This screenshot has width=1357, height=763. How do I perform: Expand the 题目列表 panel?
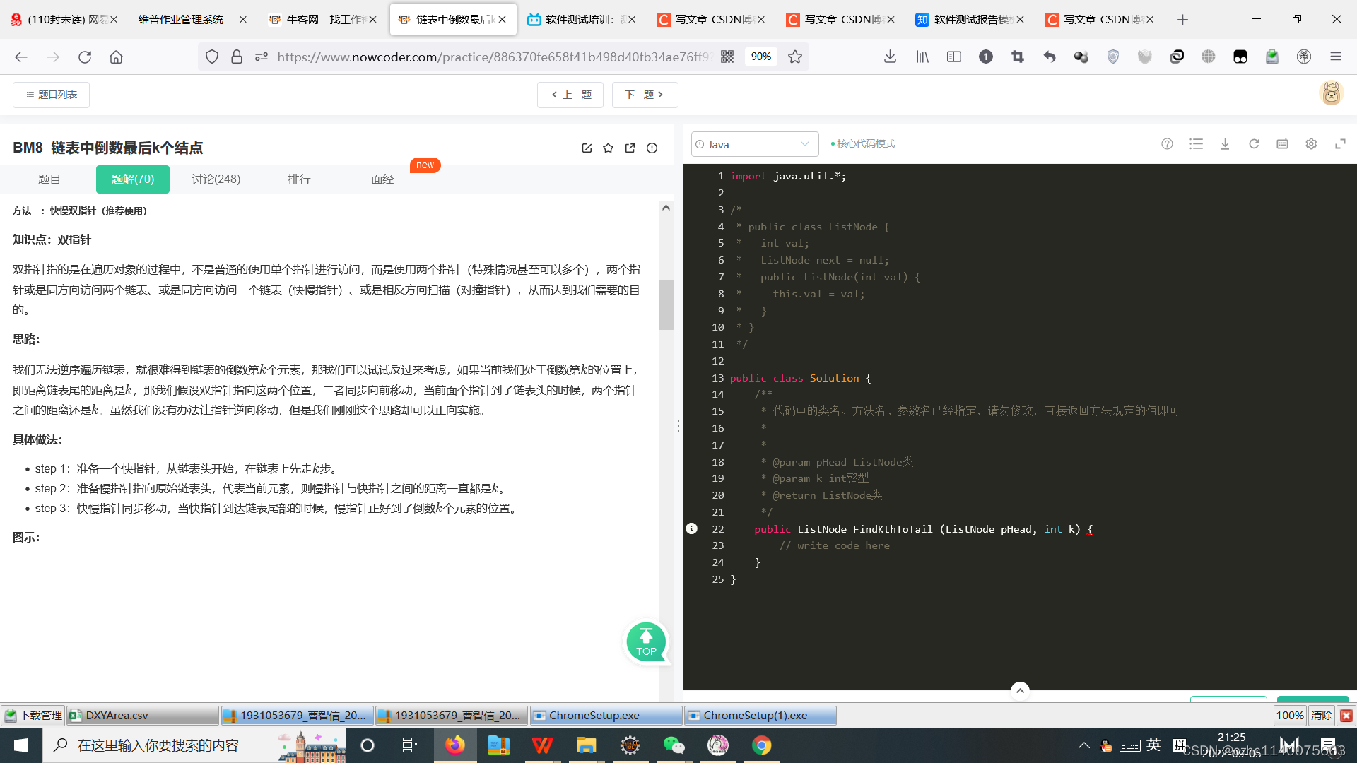click(x=50, y=94)
